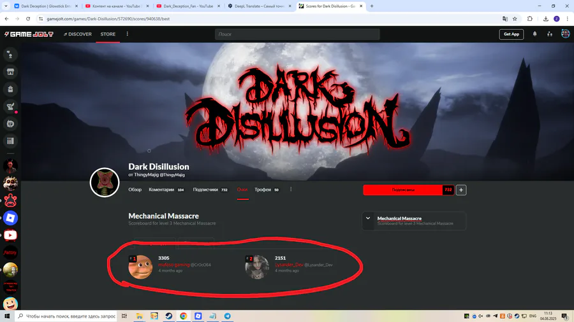This screenshot has height=322, width=574.
Task: Open Steam from the taskbar
Action: click(169, 316)
